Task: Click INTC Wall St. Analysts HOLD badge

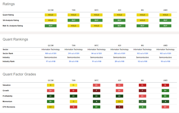Action: coord(96,26)
